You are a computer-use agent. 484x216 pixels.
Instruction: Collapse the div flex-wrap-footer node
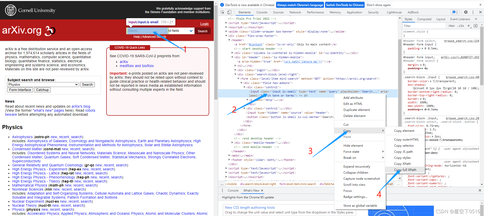(x=226, y=36)
